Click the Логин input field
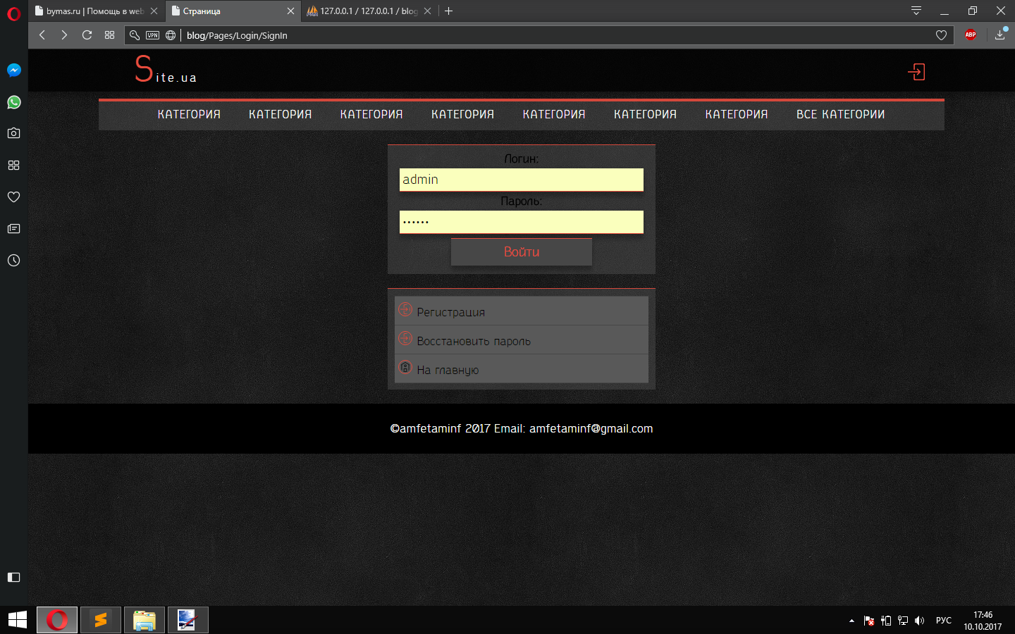This screenshot has height=634, width=1015. click(x=521, y=180)
